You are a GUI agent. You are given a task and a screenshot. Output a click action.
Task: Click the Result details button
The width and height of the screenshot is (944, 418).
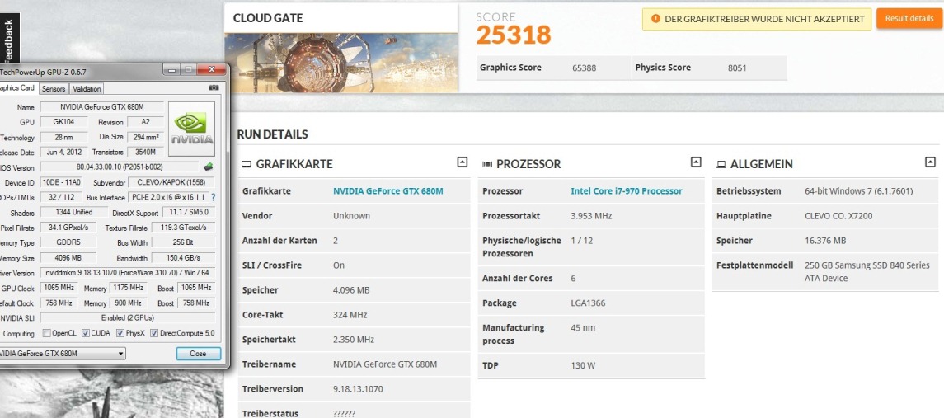909,19
